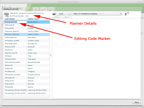Screen dimensions: 144x108
Task: Click the template dropdown arrow button
Action: pyautogui.click(x=121, y=14)
